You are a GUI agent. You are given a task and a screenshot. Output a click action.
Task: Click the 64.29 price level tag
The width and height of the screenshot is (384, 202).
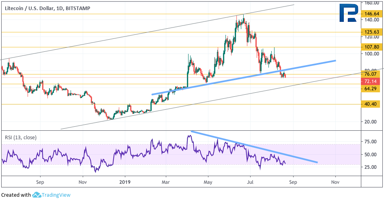[371, 89]
